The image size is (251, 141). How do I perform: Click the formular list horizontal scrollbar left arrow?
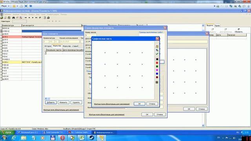click(x=46, y=98)
